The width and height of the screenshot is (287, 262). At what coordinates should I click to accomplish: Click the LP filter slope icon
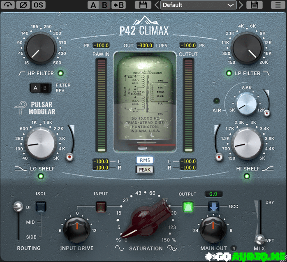click(x=266, y=74)
